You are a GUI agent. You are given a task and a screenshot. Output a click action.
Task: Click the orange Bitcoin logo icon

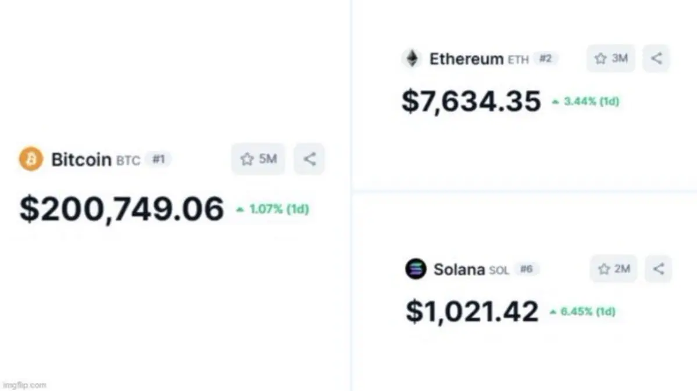[31, 159]
